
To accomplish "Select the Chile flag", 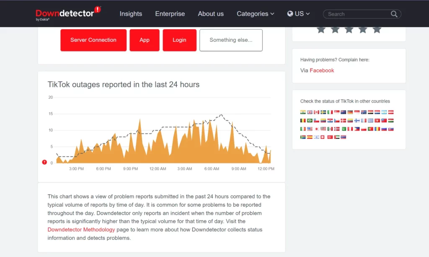I will [317, 121].
